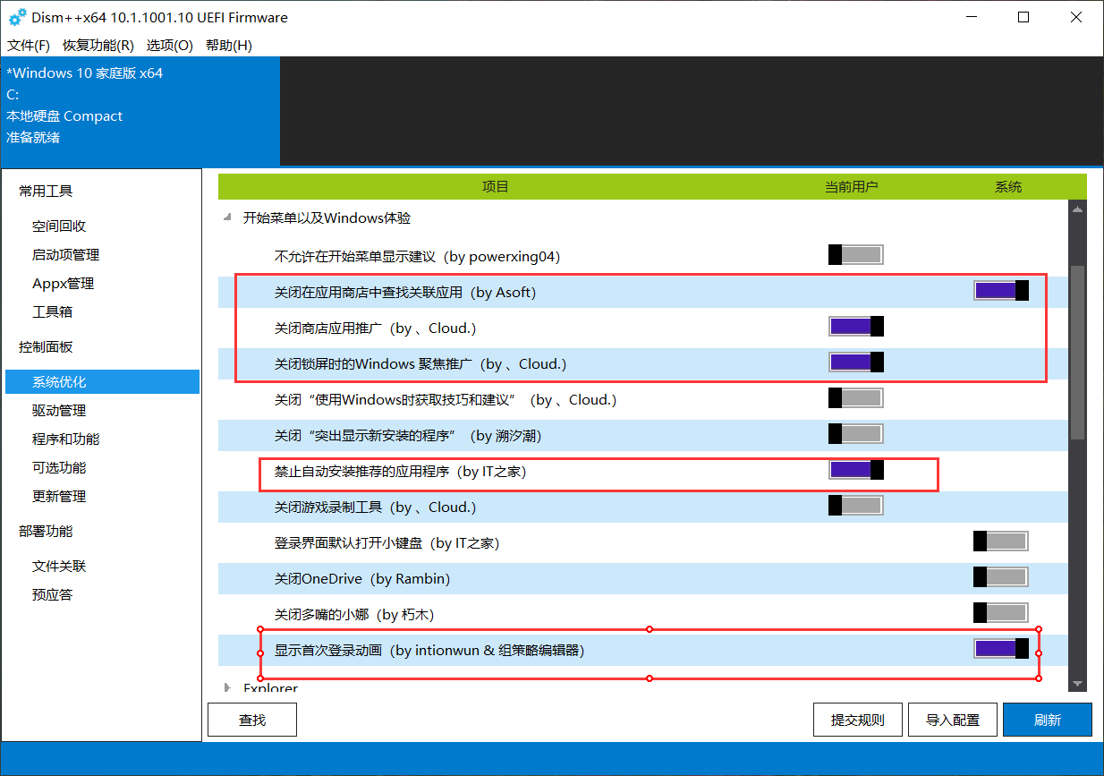Open 启动项管理 in the sidebar
The image size is (1104, 776).
65,255
